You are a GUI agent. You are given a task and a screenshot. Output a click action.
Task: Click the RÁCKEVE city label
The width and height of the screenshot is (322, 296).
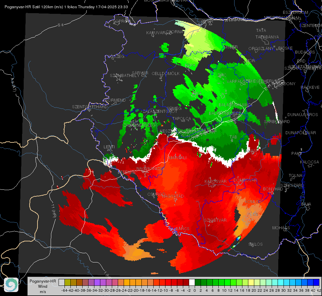coord(310,87)
